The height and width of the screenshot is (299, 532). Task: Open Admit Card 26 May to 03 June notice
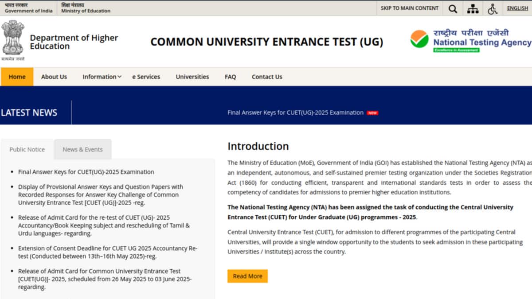pos(105,279)
